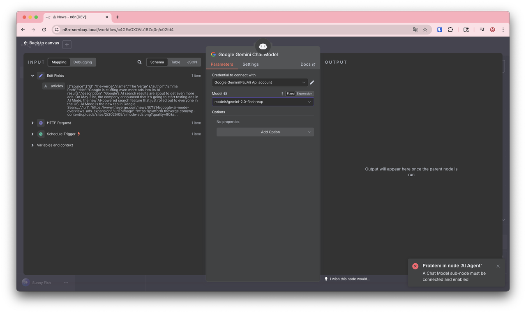This screenshot has height=313, width=526.
Task: Click the 'I wish this node would...' lightbulb link
Action: [x=347, y=279]
